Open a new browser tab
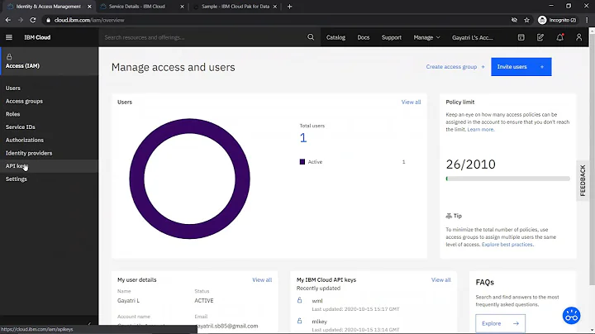 pos(289,7)
